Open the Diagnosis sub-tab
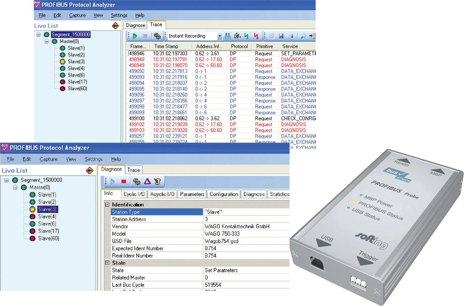This screenshot has height=306, width=464. (x=254, y=194)
